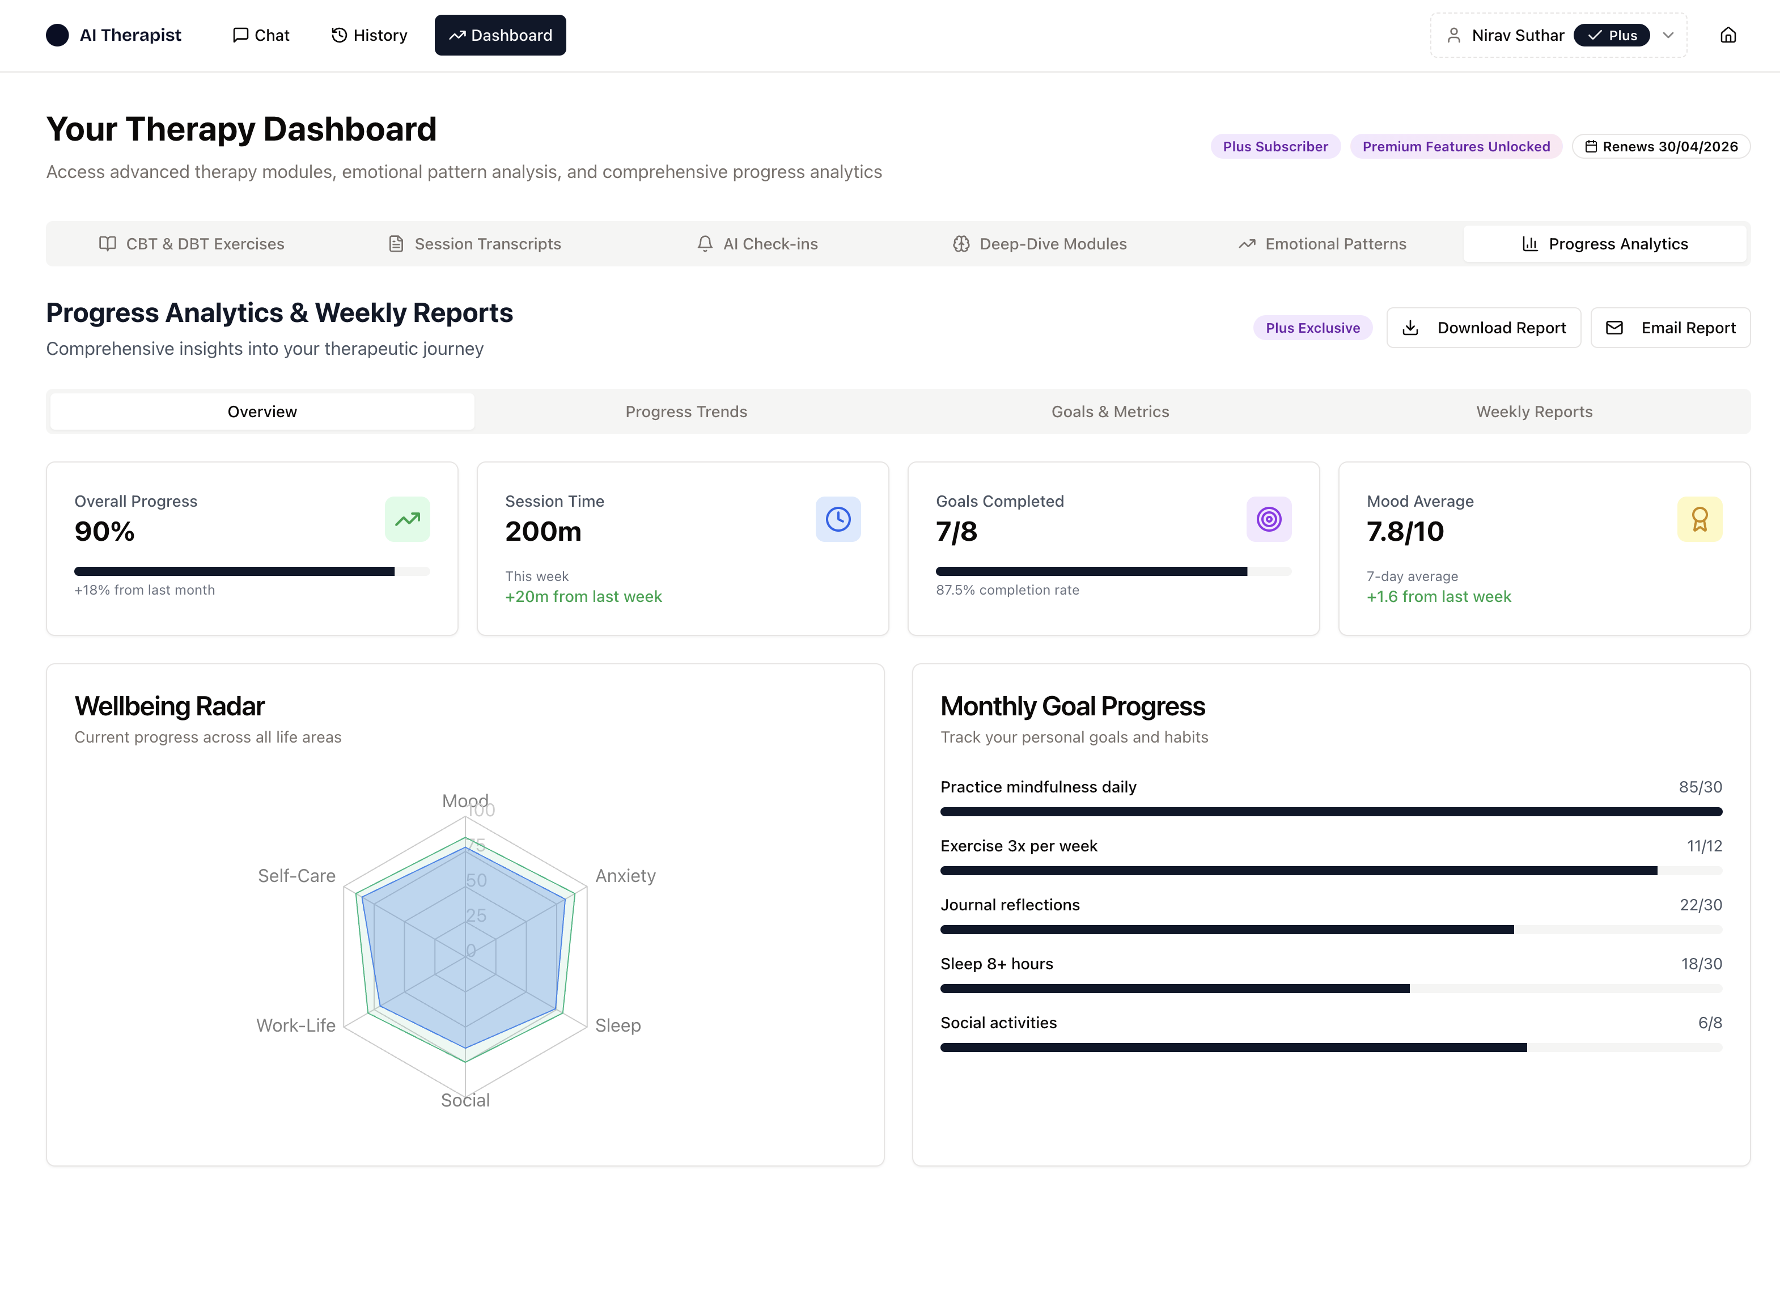Screen dimensions: 1780x1306
Task: Open the Deep-Dive Modules tab
Action: (1040, 244)
